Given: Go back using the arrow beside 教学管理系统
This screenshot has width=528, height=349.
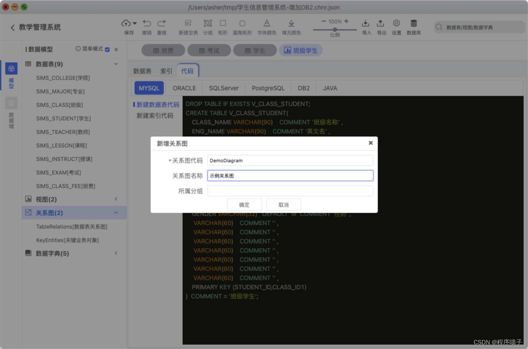Looking at the screenshot, I should (13, 27).
